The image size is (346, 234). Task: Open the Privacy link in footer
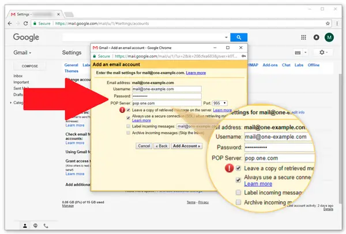point(203,202)
